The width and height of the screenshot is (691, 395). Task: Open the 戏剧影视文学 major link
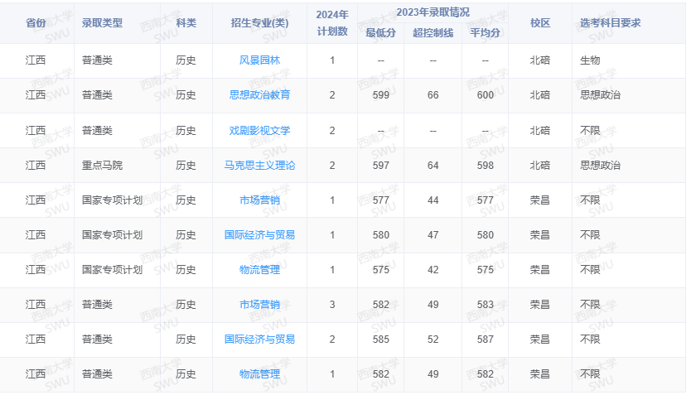[x=259, y=130]
